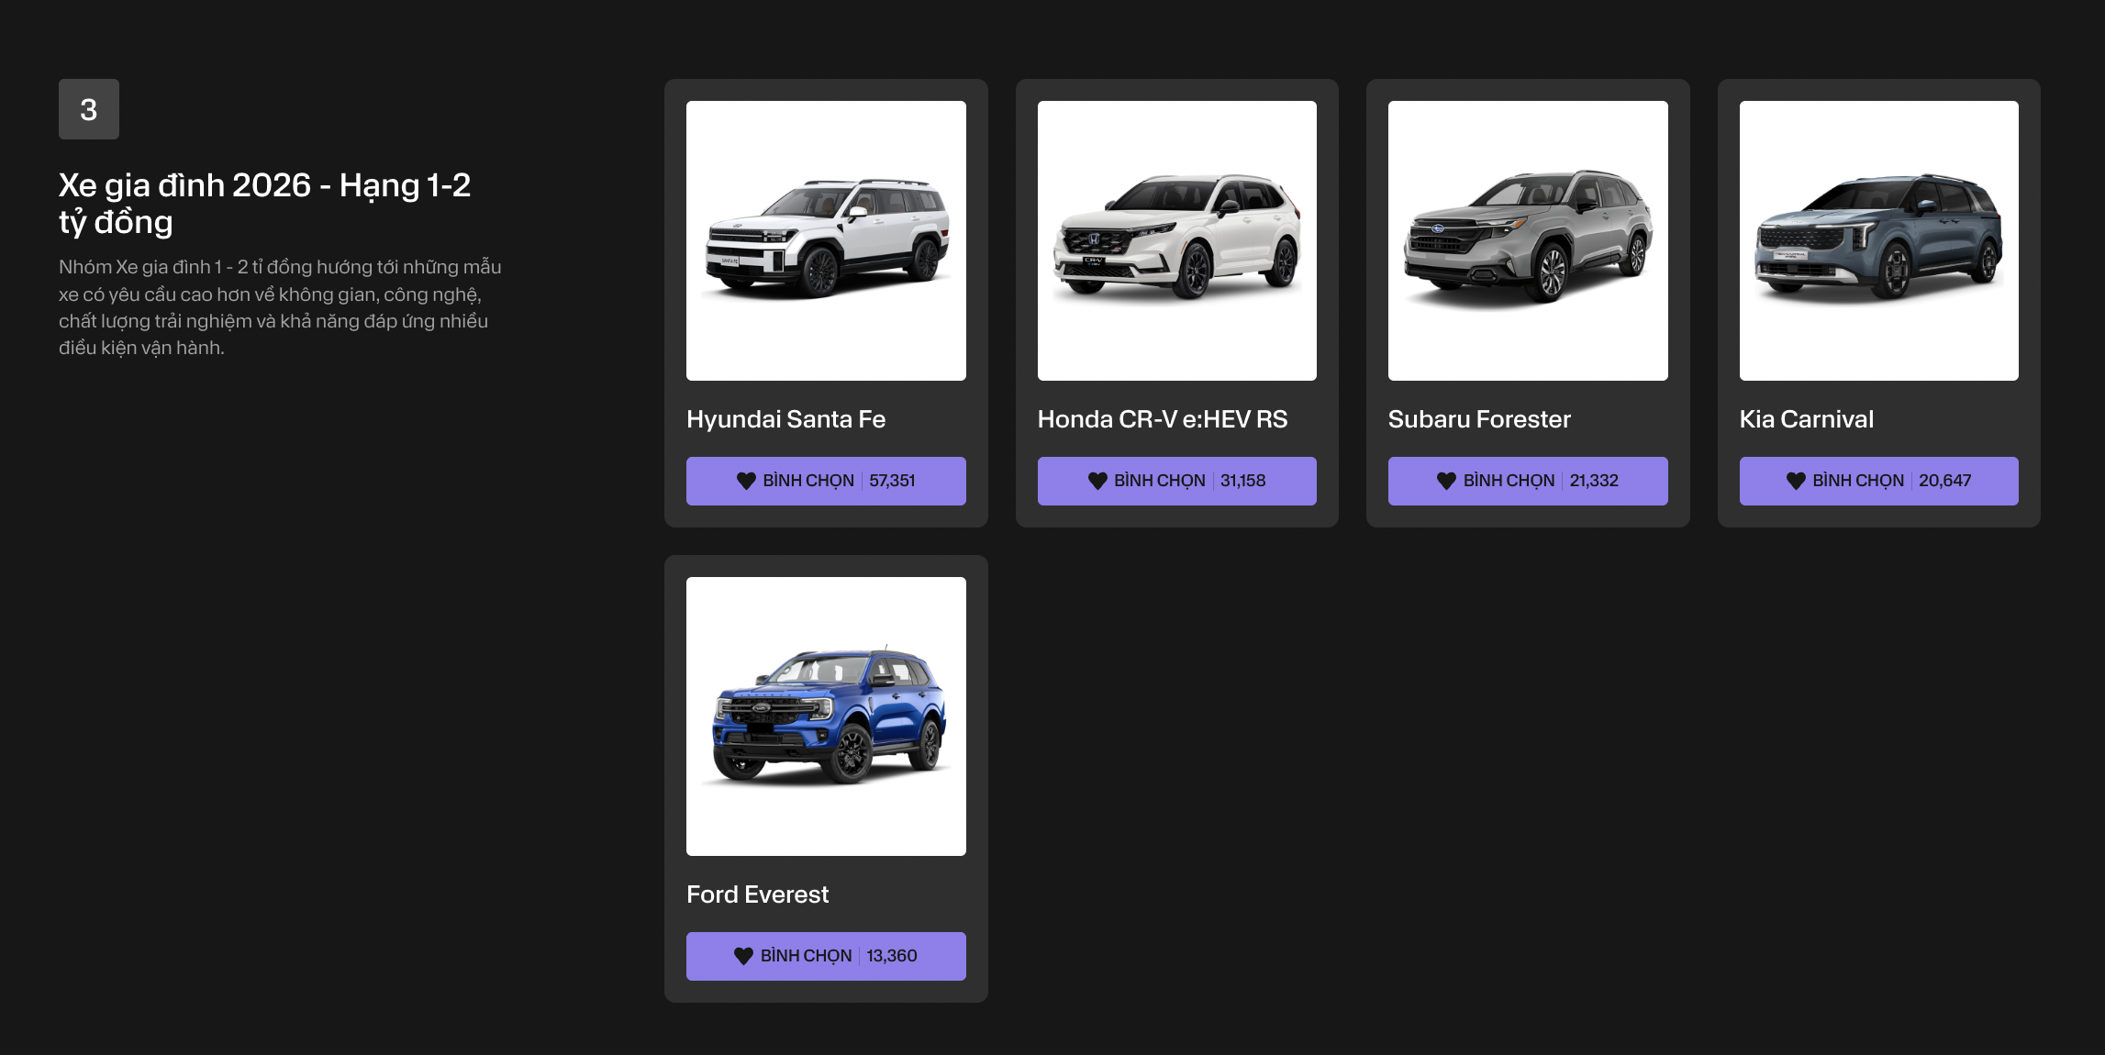Open the Subaru Forester car image

[1528, 240]
